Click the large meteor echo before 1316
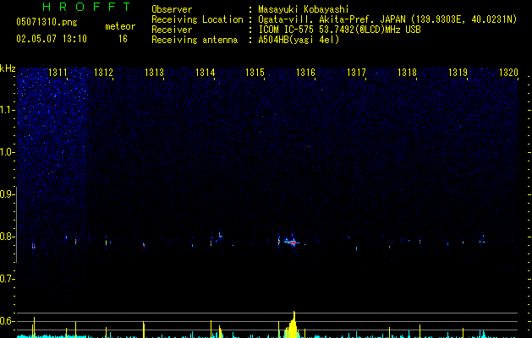 click(292, 241)
